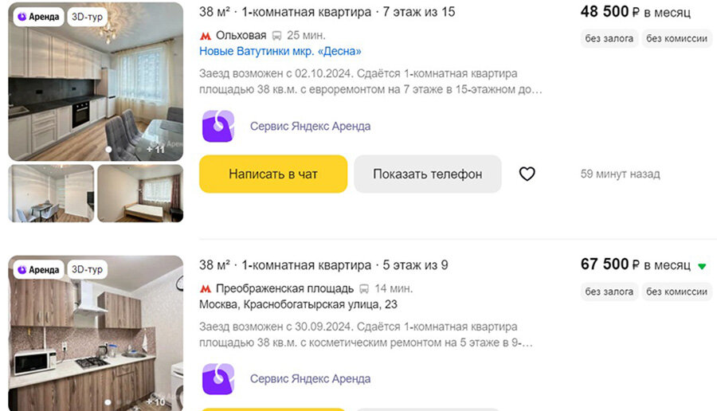717x411 pixels.
Task: Add first listing to favorites with heart icon
Action: click(x=527, y=174)
